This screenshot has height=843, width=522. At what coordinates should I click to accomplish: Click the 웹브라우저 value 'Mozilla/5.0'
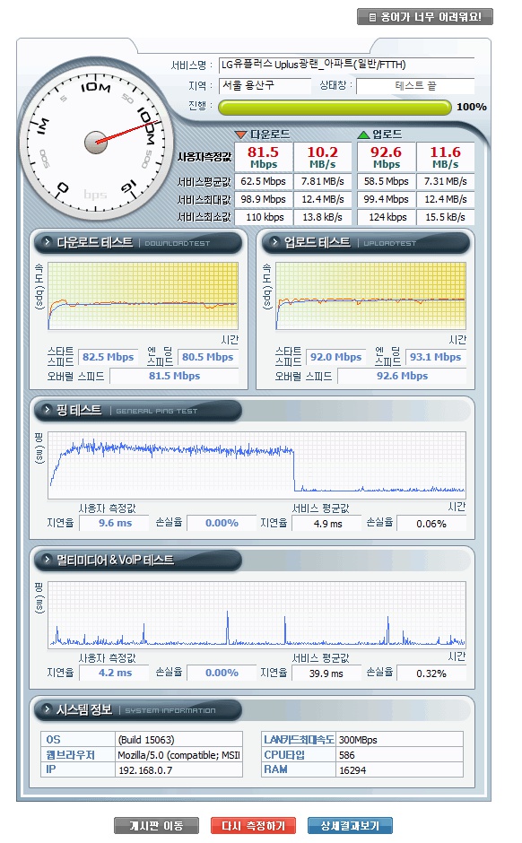click(x=179, y=755)
